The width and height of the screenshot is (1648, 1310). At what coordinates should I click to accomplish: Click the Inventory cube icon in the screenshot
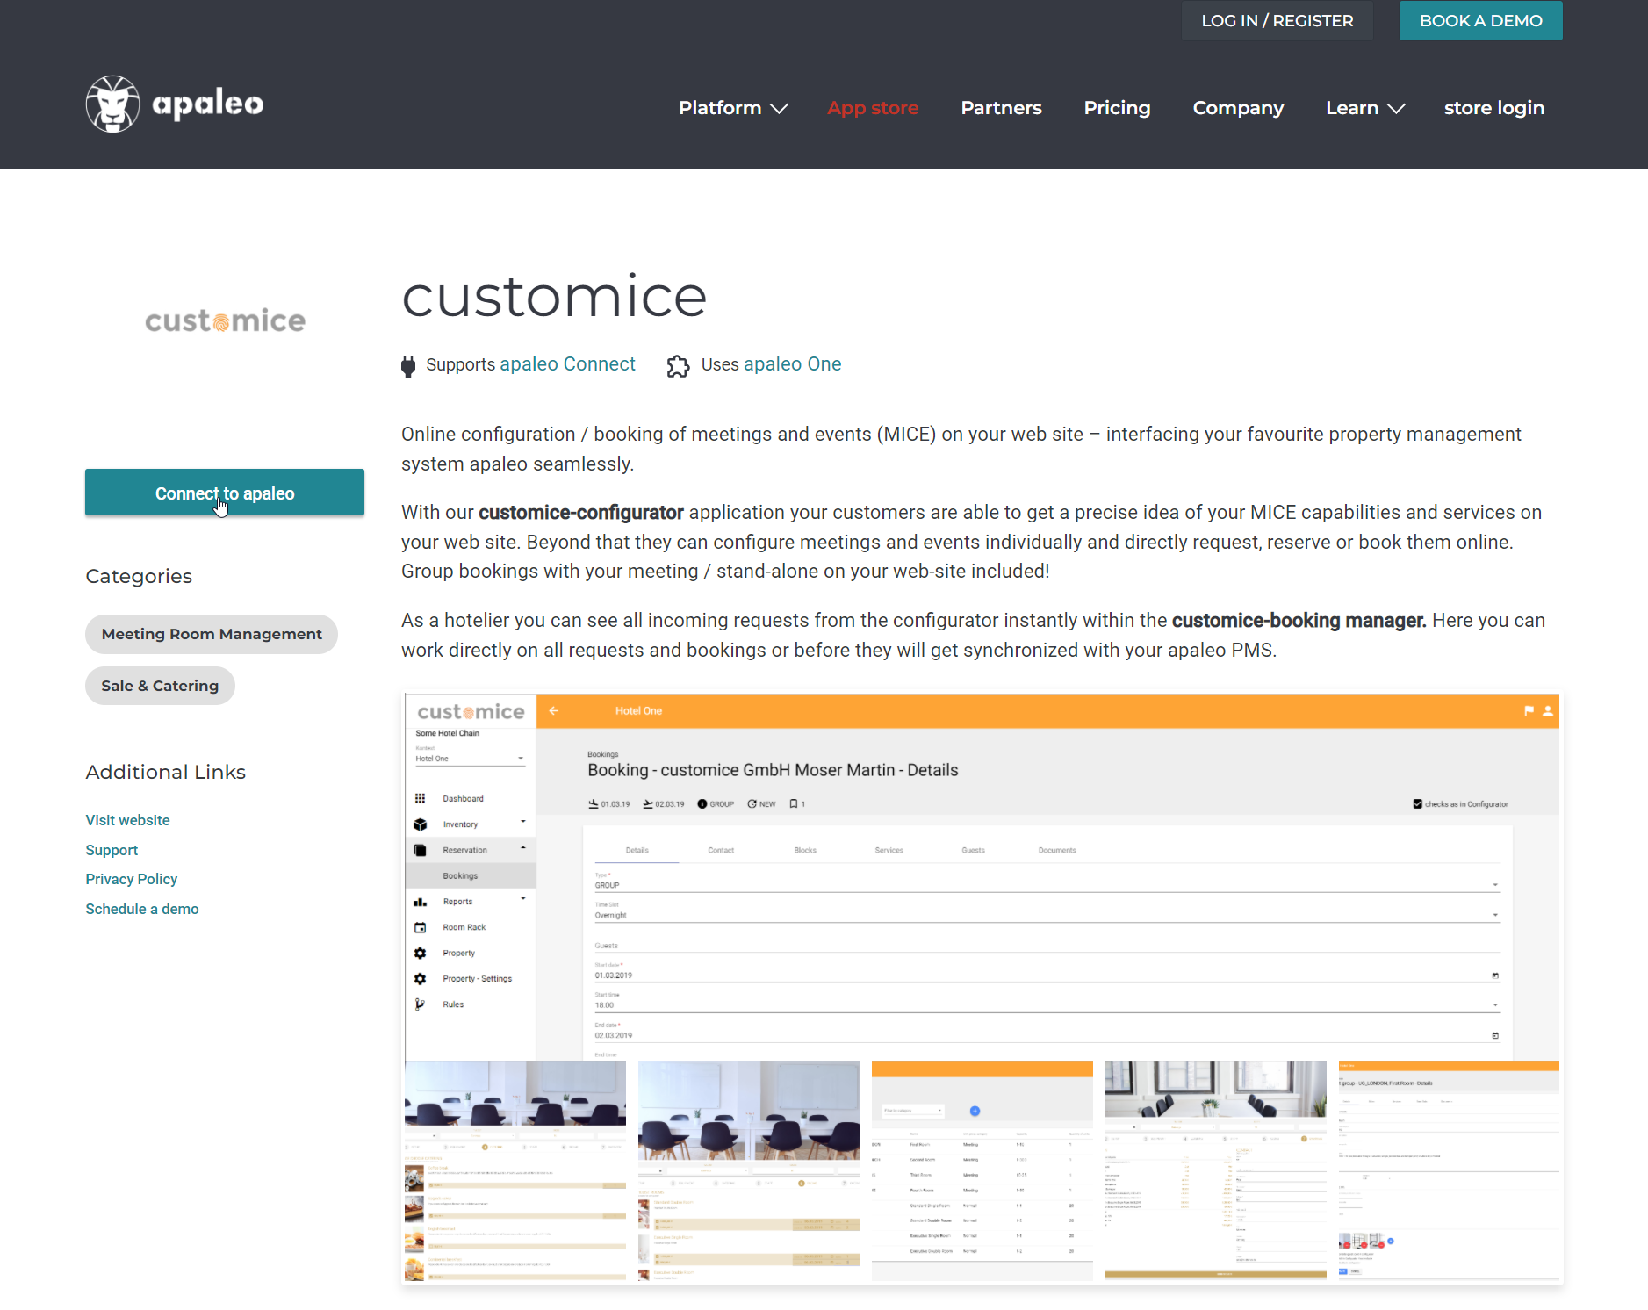pyautogui.click(x=421, y=824)
